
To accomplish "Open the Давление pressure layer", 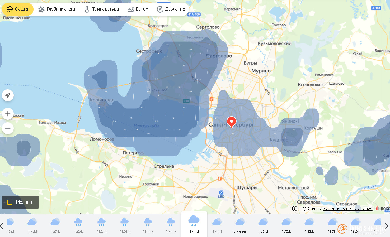I will click(171, 9).
